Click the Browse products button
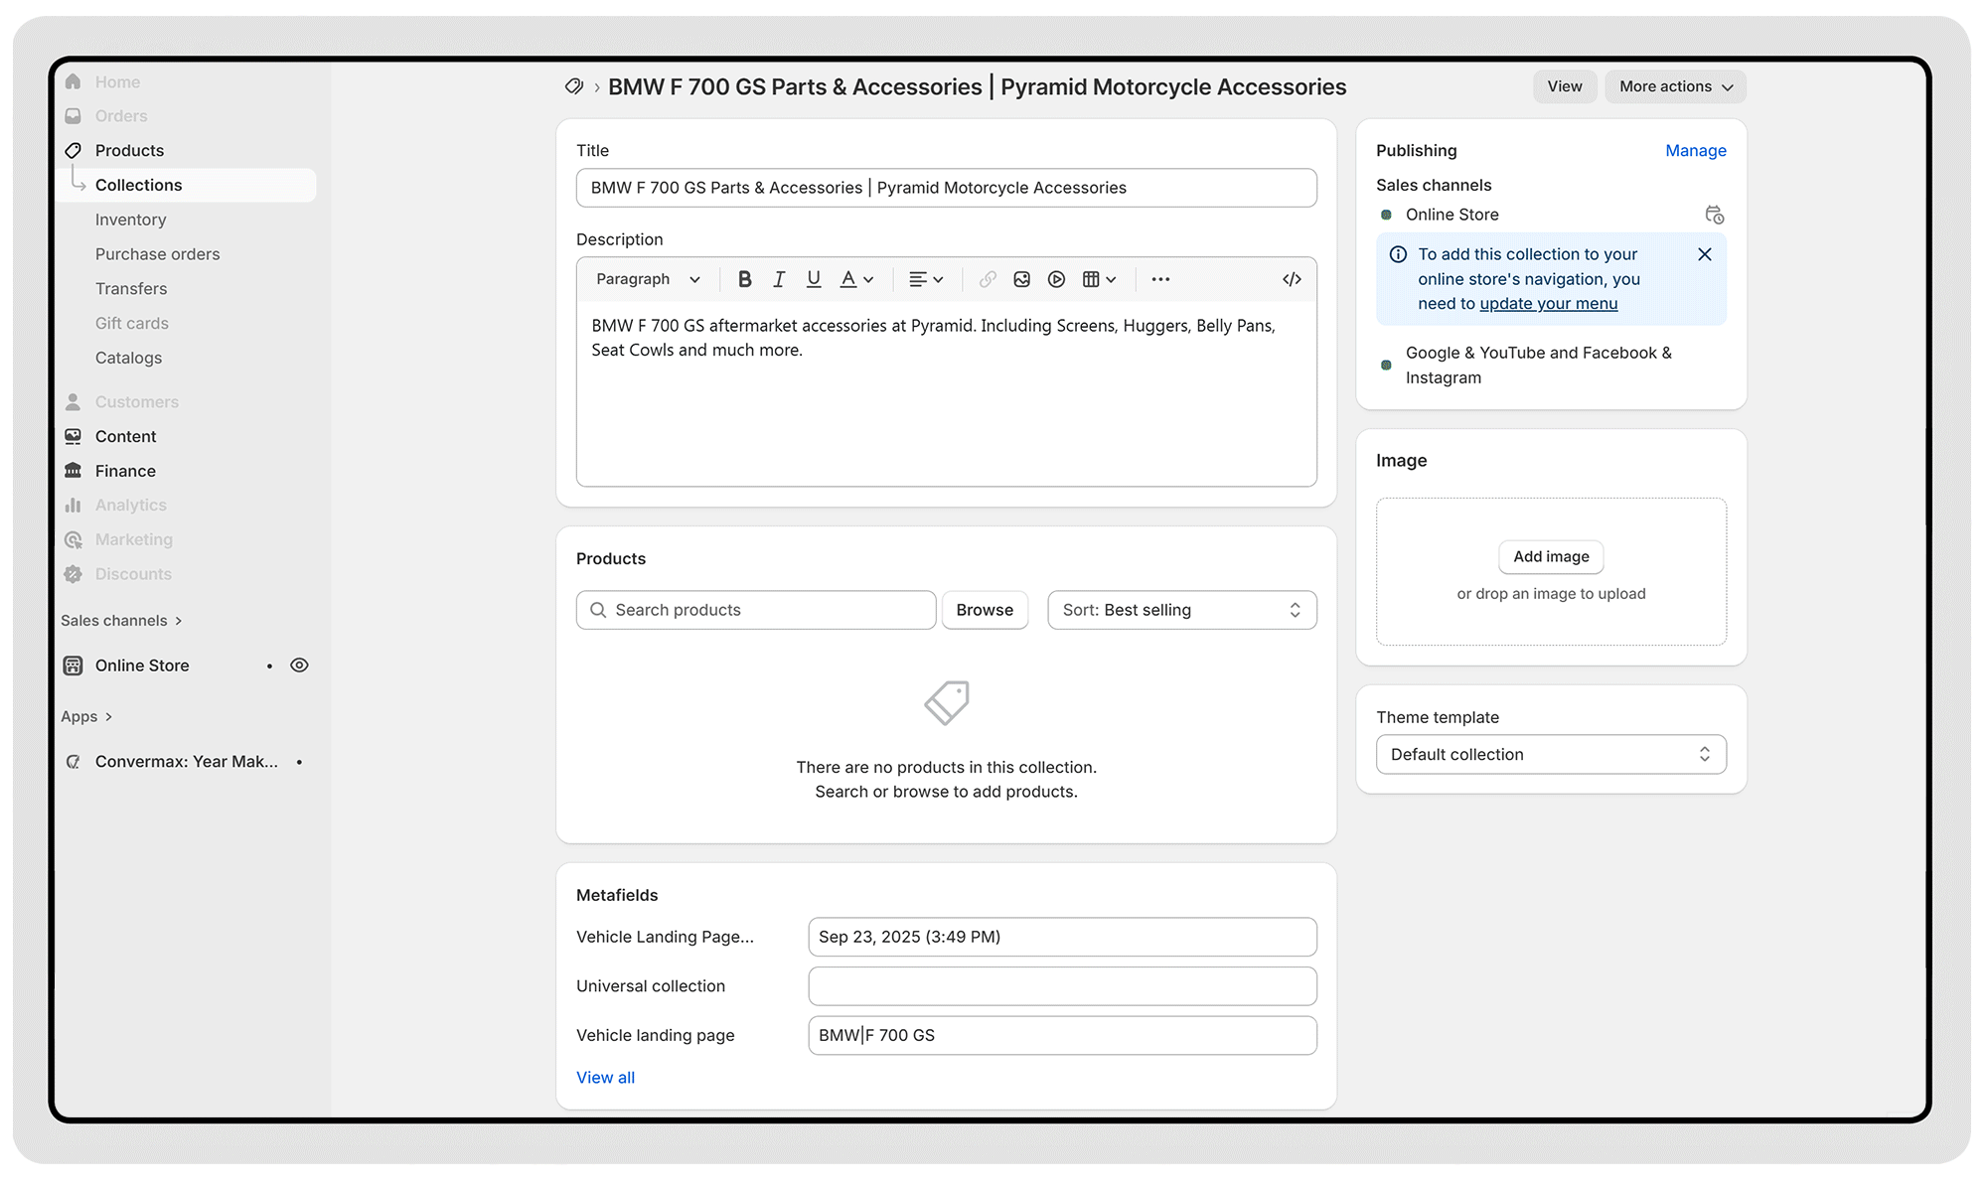 point(984,610)
